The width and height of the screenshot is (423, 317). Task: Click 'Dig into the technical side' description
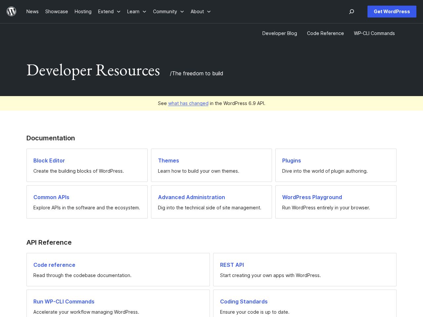click(210, 208)
